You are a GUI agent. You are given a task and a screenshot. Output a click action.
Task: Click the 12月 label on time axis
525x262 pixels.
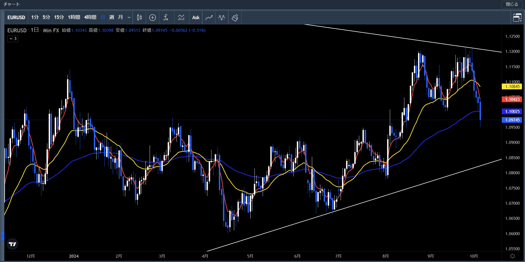point(31,256)
